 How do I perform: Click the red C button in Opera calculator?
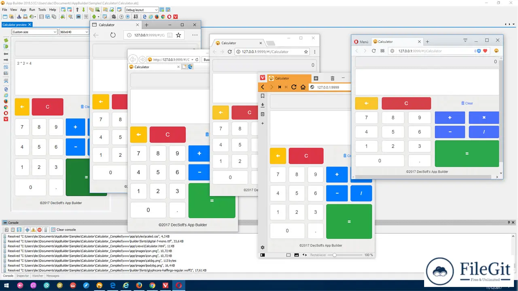point(406,103)
